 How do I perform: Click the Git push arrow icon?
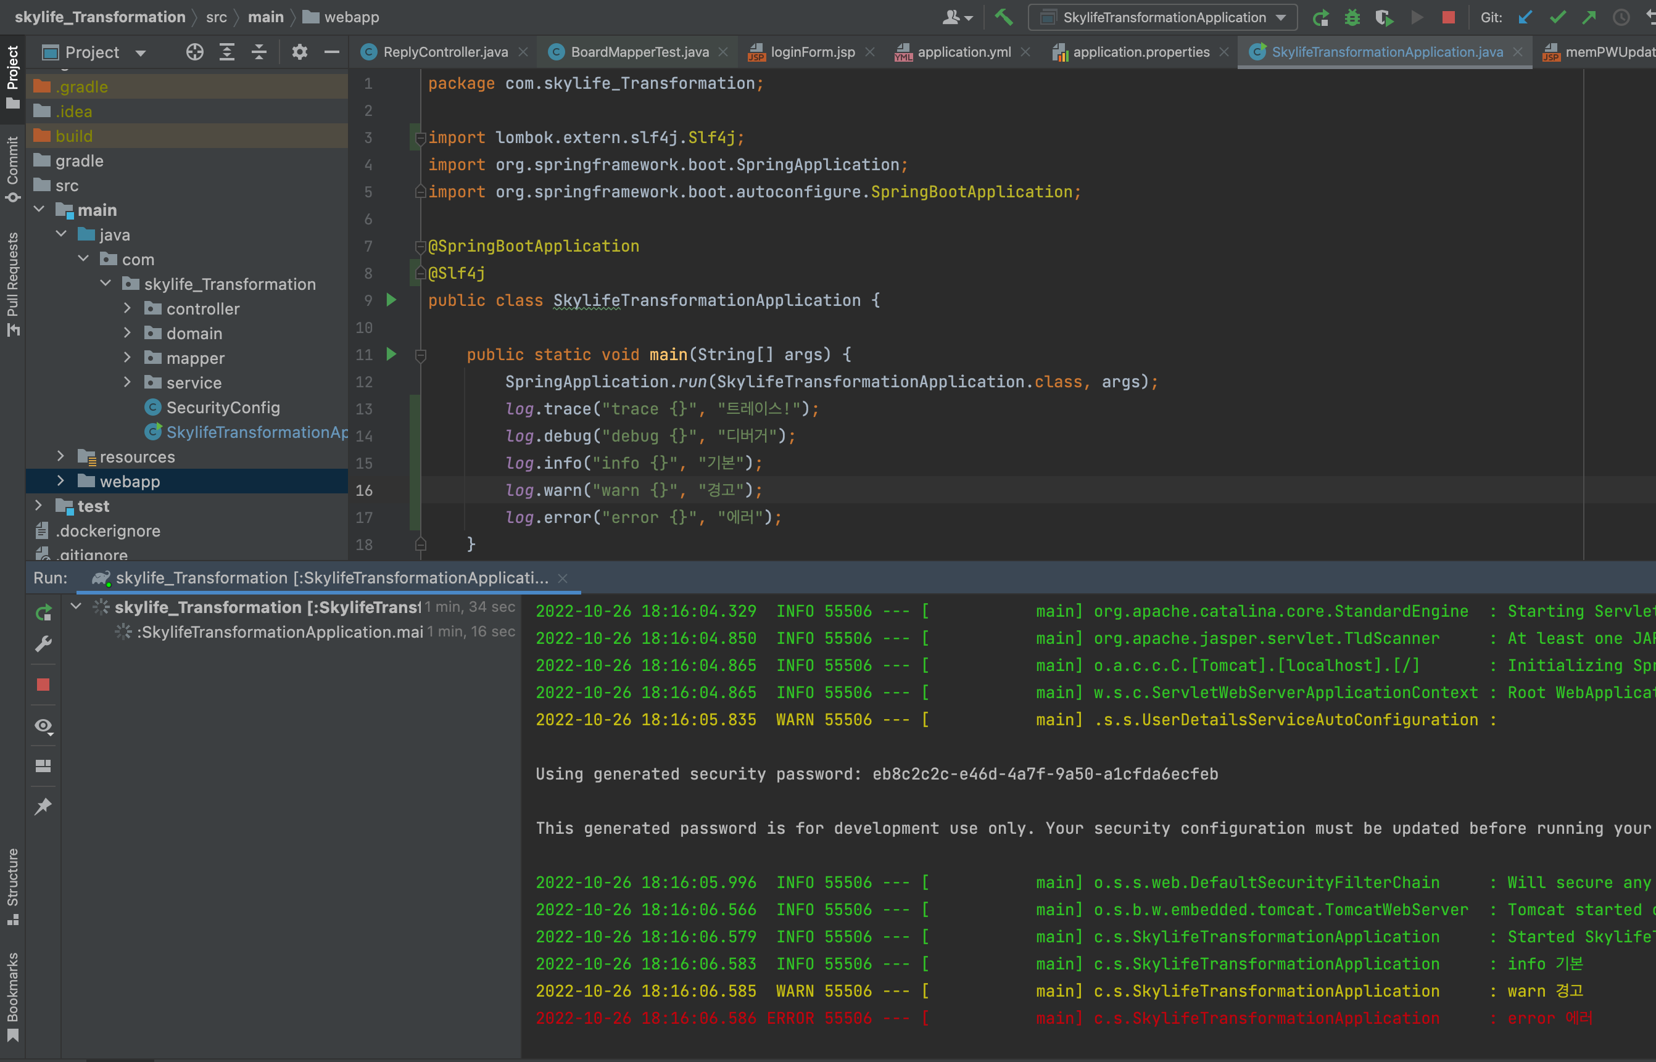point(1589,17)
